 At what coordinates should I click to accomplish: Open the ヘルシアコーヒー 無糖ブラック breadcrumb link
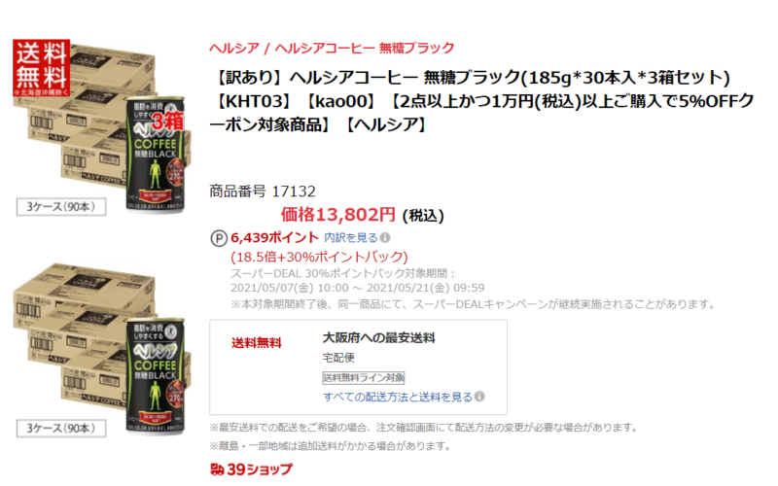365,48
